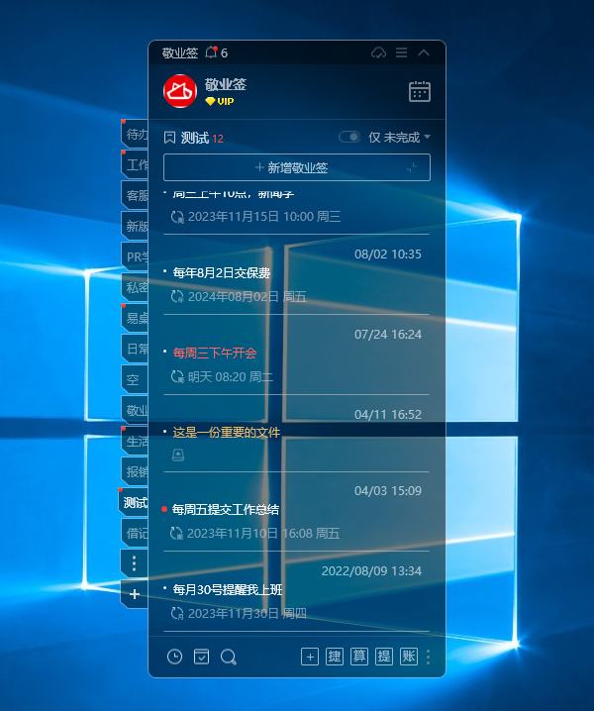Image resolution: width=594 pixels, height=711 pixels.
Task: Click the repeat icon beside 2023年11月10日
Action: (176, 533)
